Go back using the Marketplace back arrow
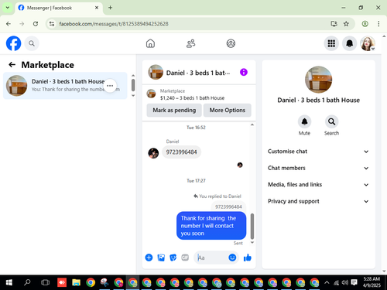The image size is (387, 290). (x=12, y=65)
